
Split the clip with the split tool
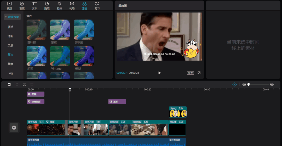pos(25,84)
